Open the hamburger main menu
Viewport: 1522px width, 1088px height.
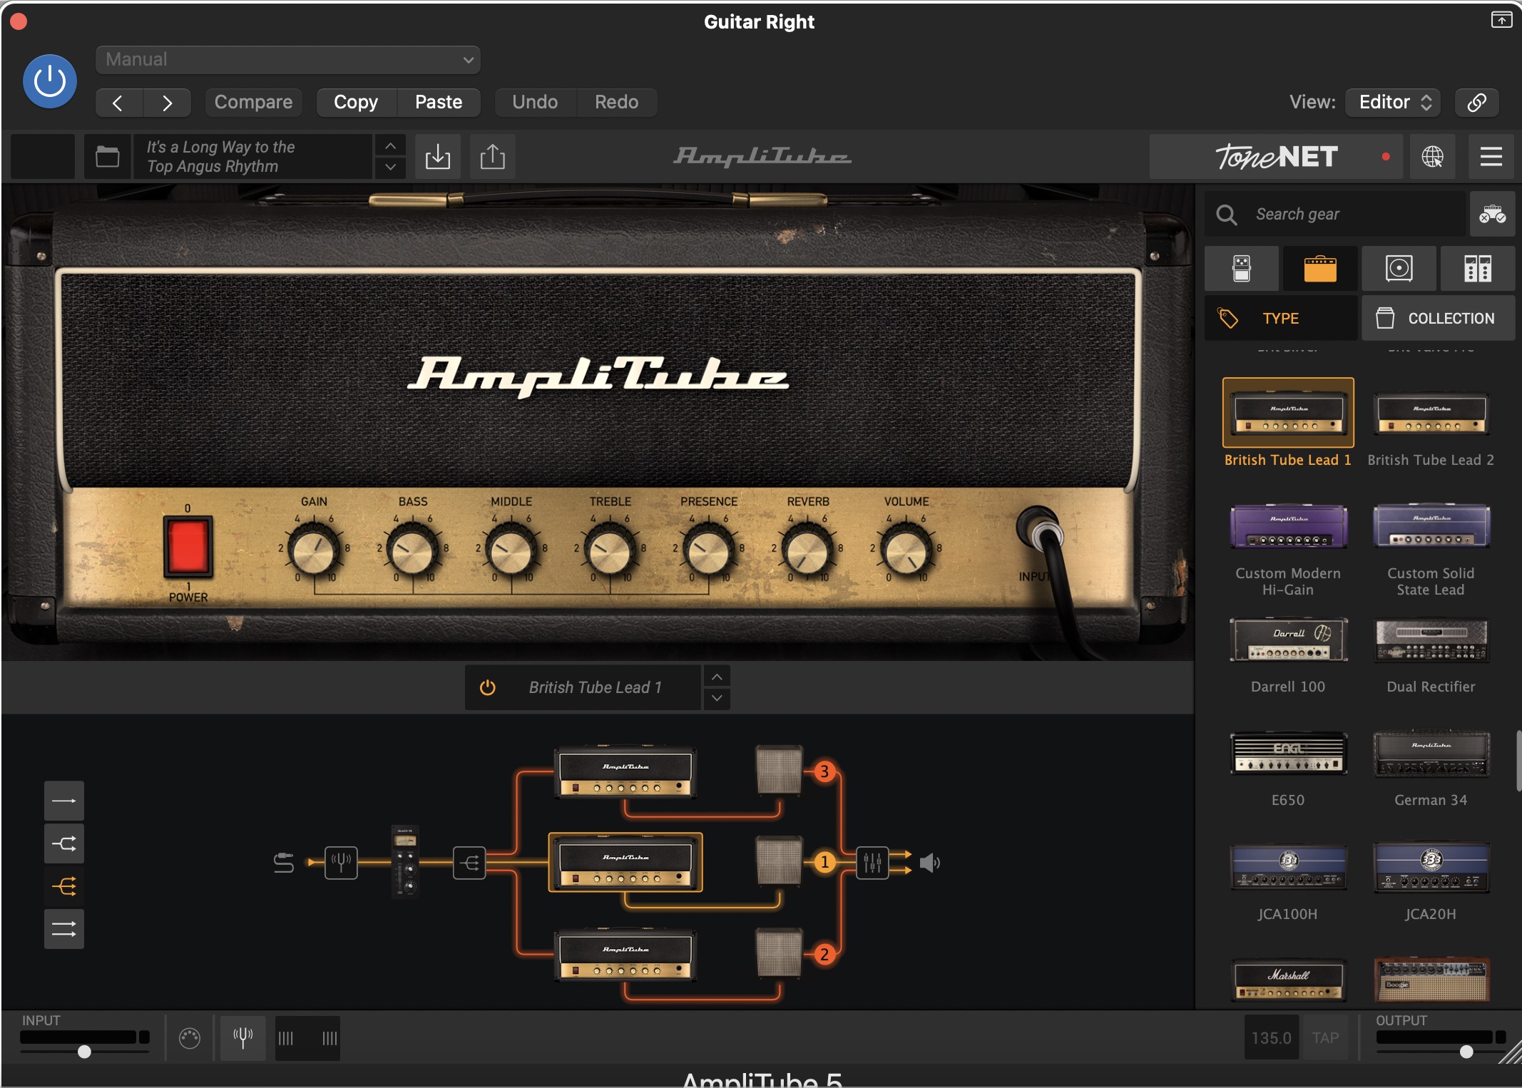coord(1491,156)
